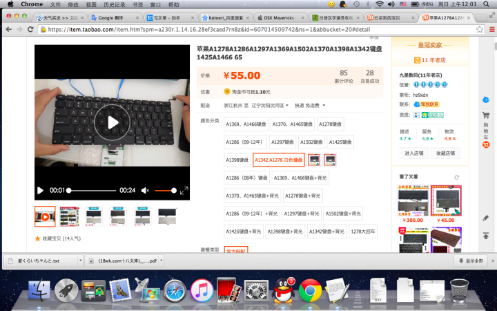Refresh the 看了又看 recommendations
This screenshot has width=497, height=311.
coord(456,178)
